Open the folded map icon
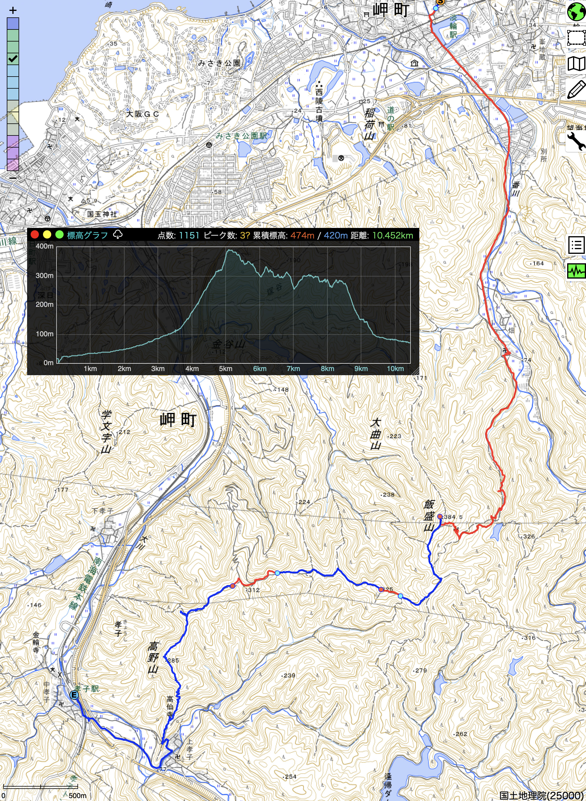 576,64
